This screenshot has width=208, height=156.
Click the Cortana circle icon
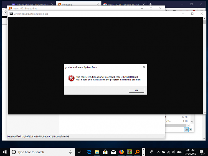point(14,152)
